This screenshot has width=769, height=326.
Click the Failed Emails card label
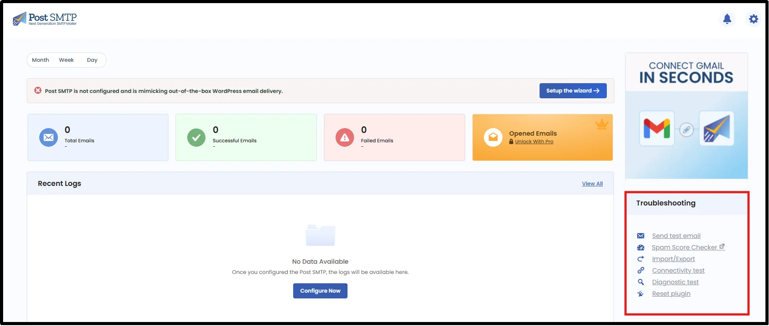pyautogui.click(x=377, y=141)
